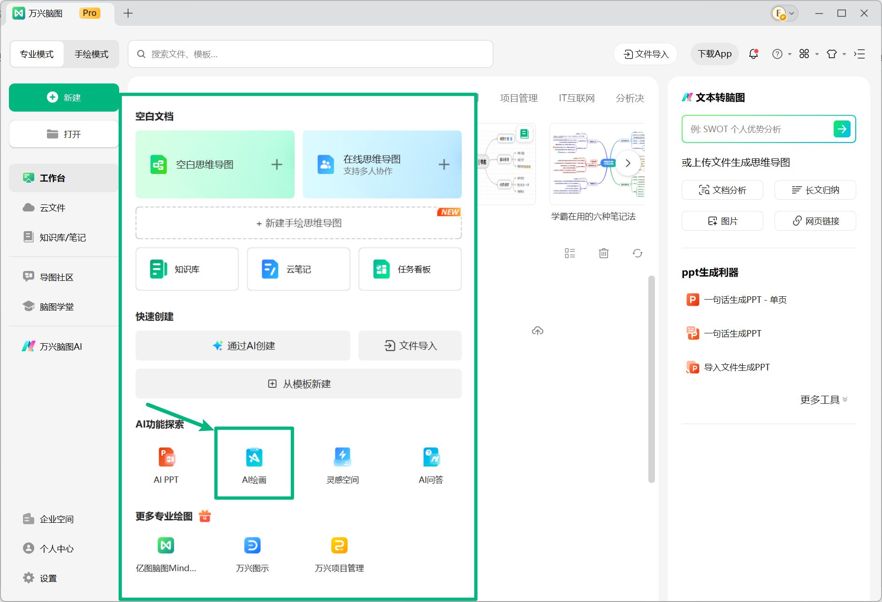Click 通过AI创建 button

pos(243,346)
